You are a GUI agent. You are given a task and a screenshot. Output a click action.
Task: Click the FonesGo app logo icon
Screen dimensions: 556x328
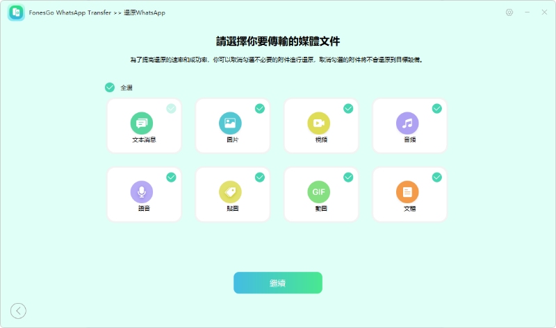(16, 12)
